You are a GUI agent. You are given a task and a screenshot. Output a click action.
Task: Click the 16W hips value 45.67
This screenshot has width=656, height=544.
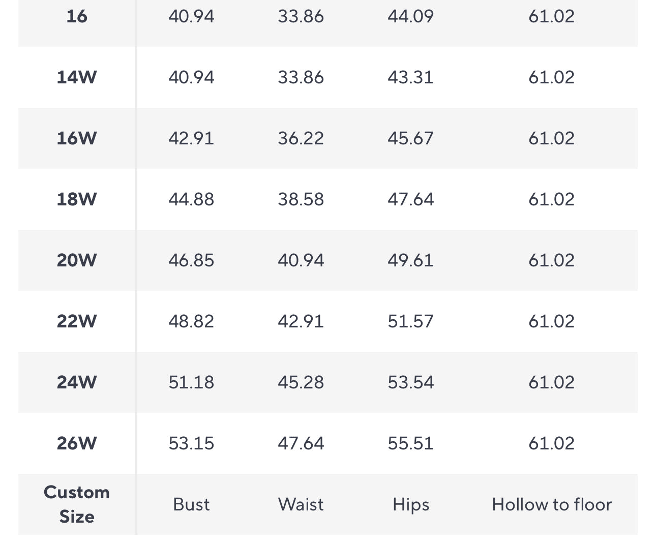[411, 138]
